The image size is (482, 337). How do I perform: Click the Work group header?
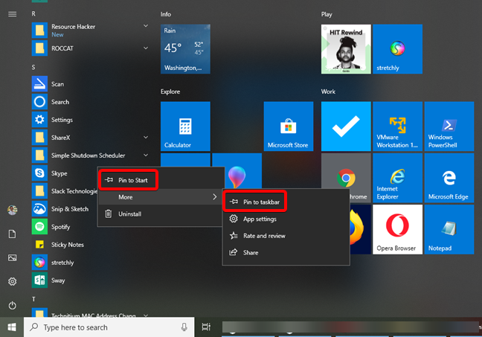pos(328,92)
